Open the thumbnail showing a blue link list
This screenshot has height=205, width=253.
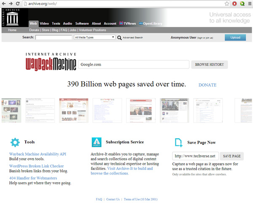coord(107,110)
